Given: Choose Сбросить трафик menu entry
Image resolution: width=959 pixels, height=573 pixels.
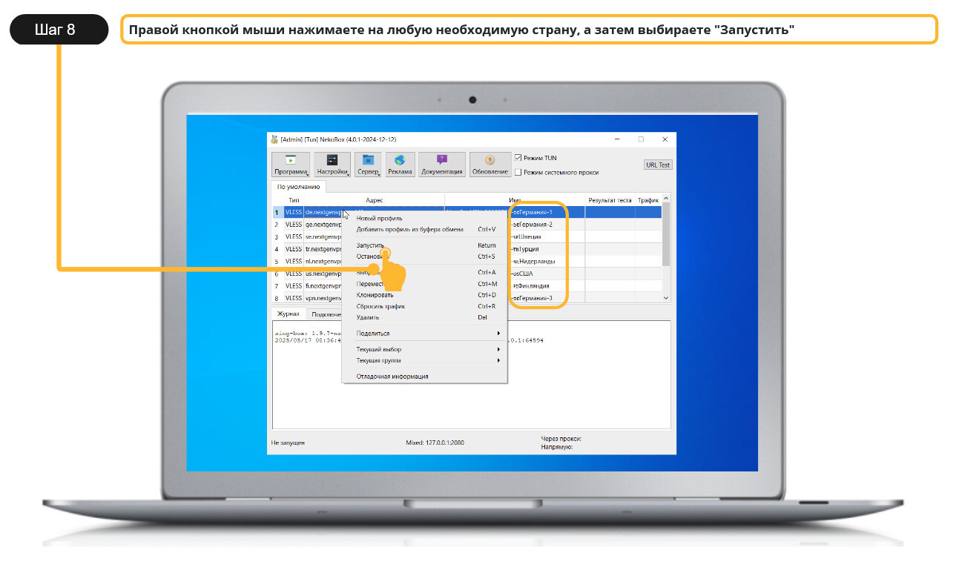Looking at the screenshot, I should tap(424, 306).
